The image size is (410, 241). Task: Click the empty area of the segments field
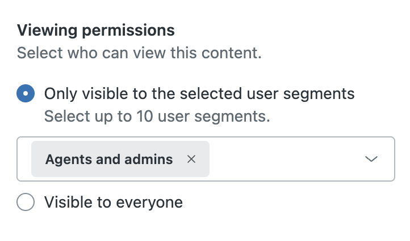(284, 159)
